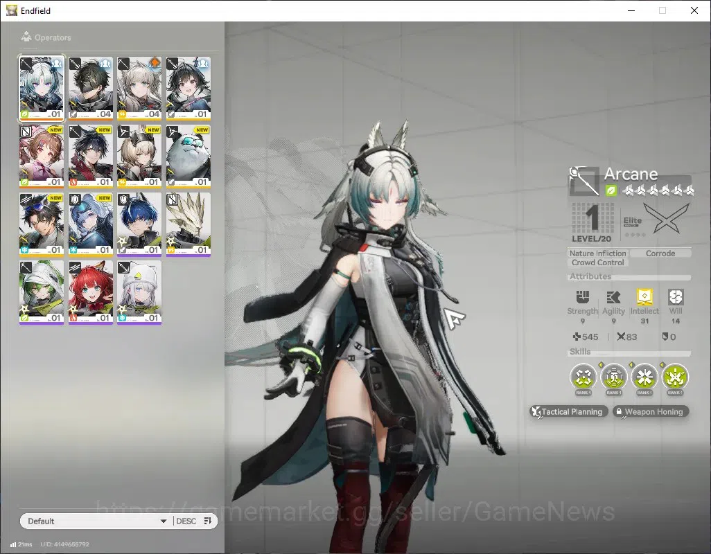Click the attack crossed-swords icon showing 83
711x554 pixels.
coord(621,337)
